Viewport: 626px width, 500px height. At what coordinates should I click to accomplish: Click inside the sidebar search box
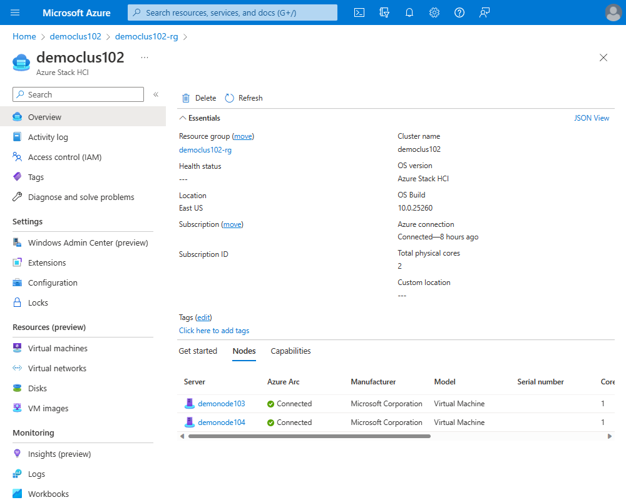click(78, 94)
